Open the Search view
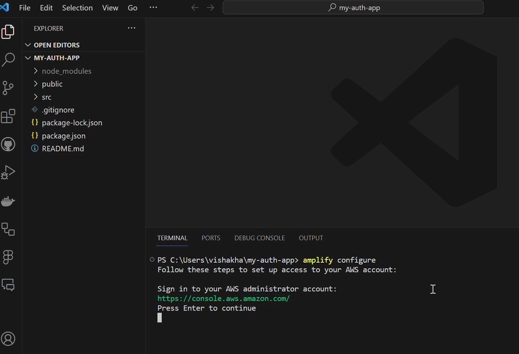 point(8,59)
